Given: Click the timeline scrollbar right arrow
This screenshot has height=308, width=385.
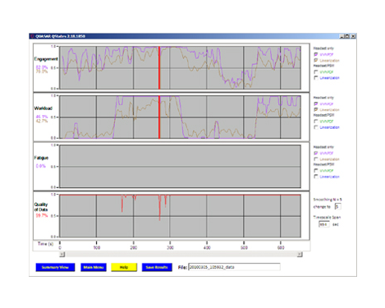Looking at the screenshot, I should click(300, 255).
